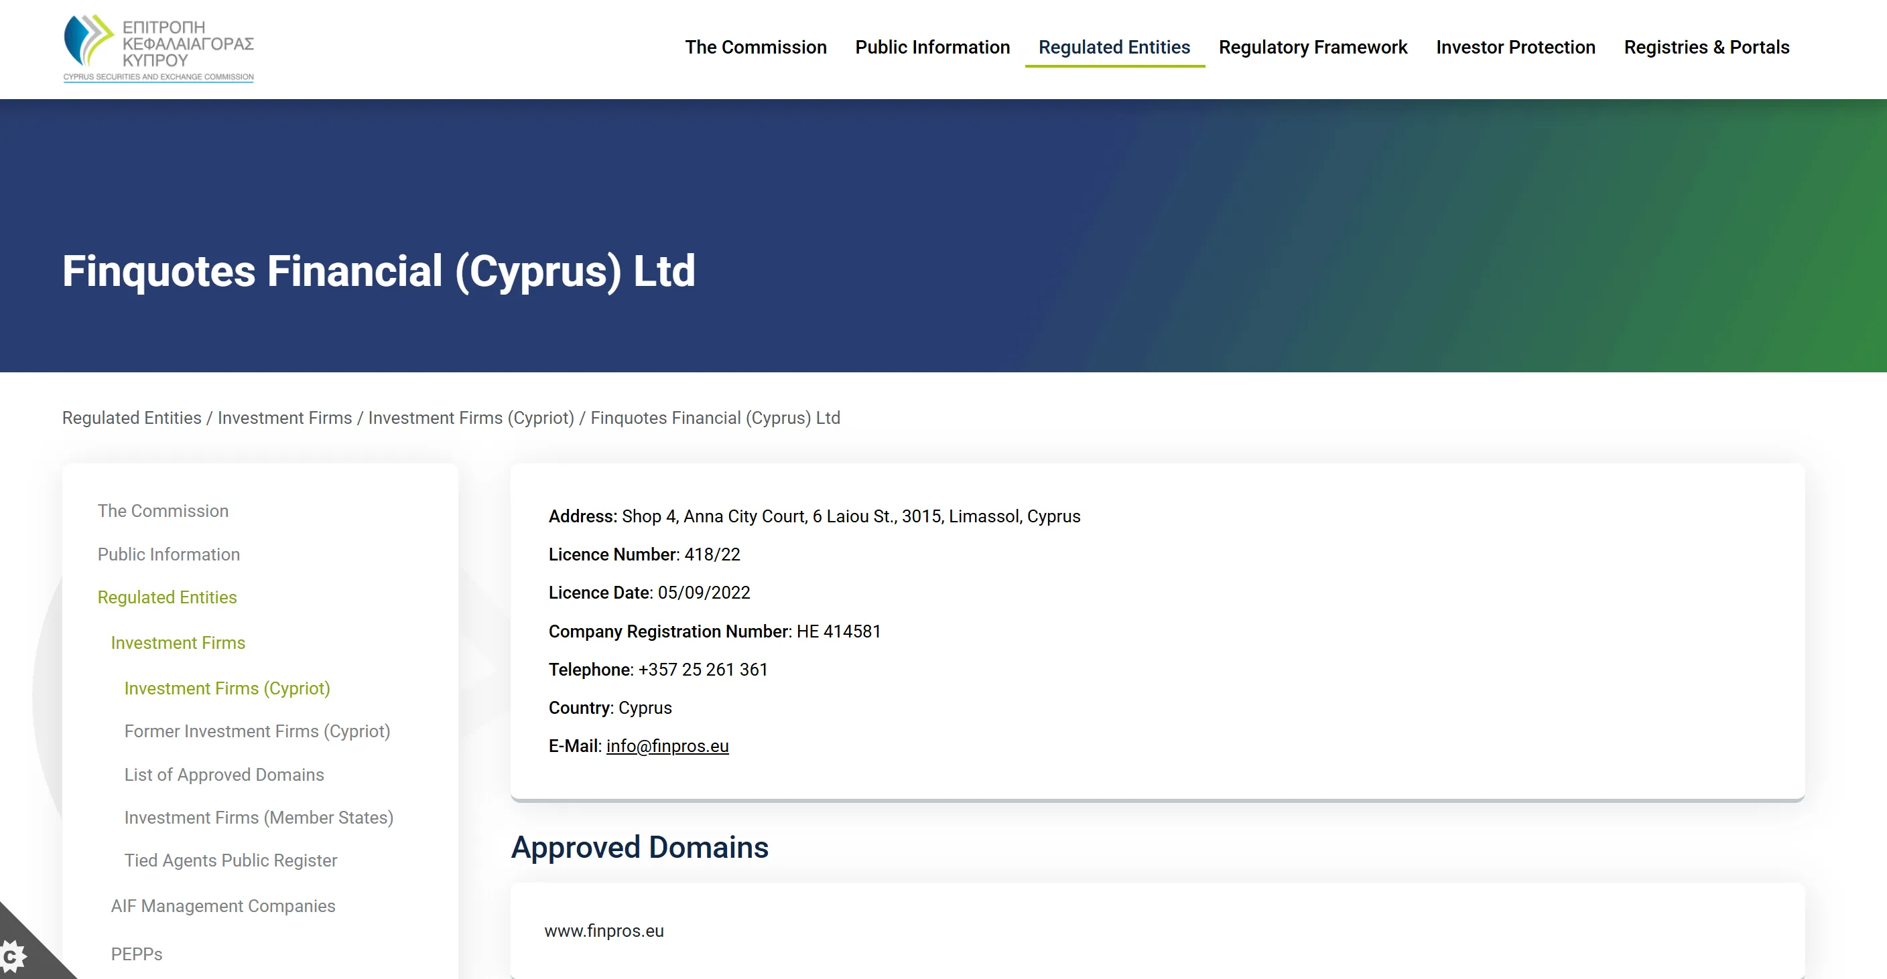Open Public Information in sidebar
1887x979 pixels.
[168, 554]
